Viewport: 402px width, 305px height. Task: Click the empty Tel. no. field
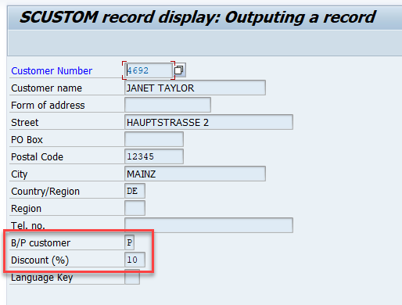point(209,225)
